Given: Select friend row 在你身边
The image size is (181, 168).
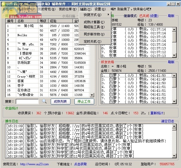Looking at the screenshot, I should [47, 90].
